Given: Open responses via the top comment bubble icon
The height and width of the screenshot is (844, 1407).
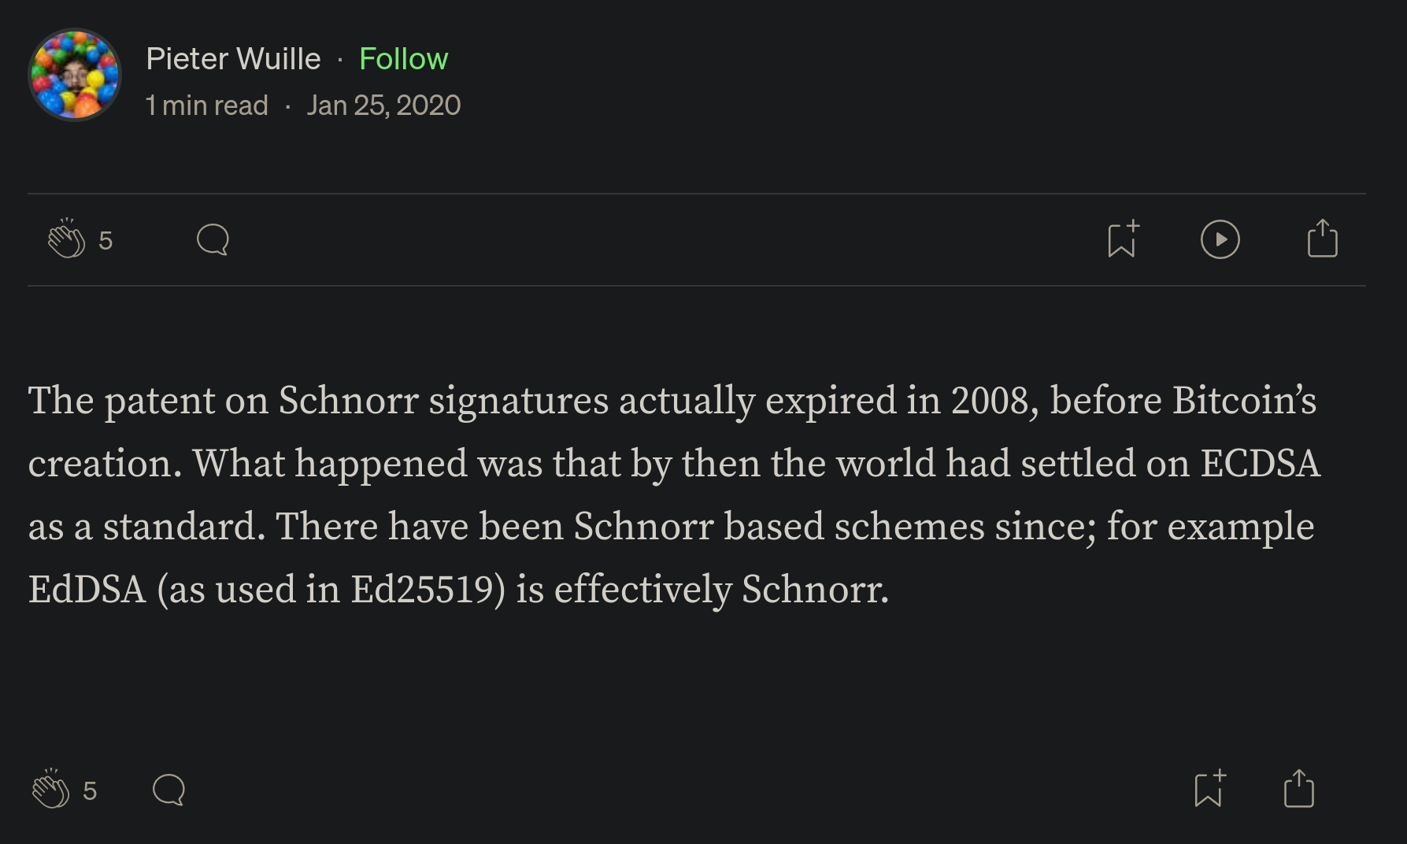Looking at the screenshot, I should [x=213, y=239].
